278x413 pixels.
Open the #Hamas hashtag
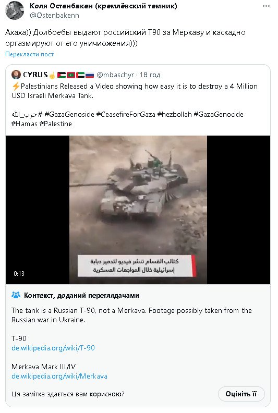click(25, 124)
